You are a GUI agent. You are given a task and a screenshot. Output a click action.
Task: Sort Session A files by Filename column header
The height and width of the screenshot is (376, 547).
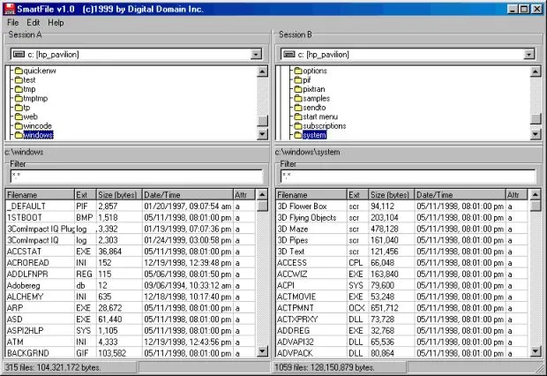(39, 194)
